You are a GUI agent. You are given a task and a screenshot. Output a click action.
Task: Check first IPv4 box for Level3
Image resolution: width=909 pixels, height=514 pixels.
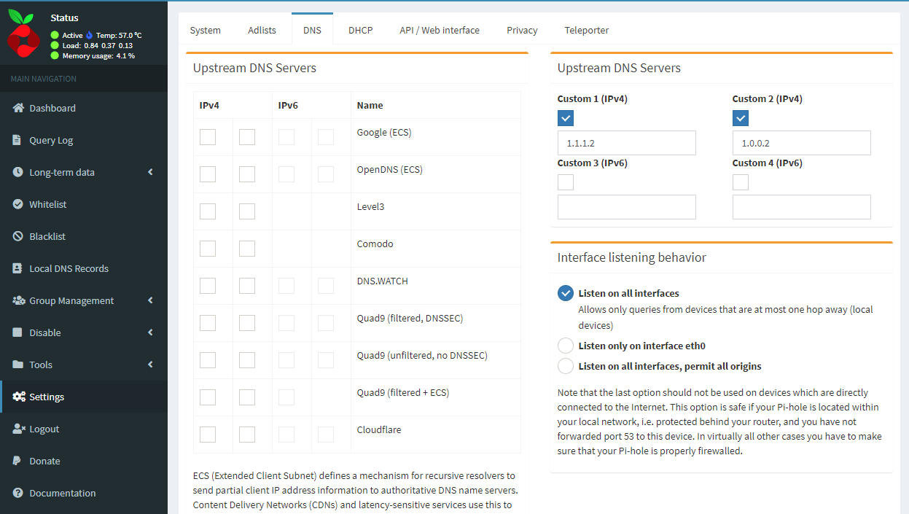coord(208,211)
